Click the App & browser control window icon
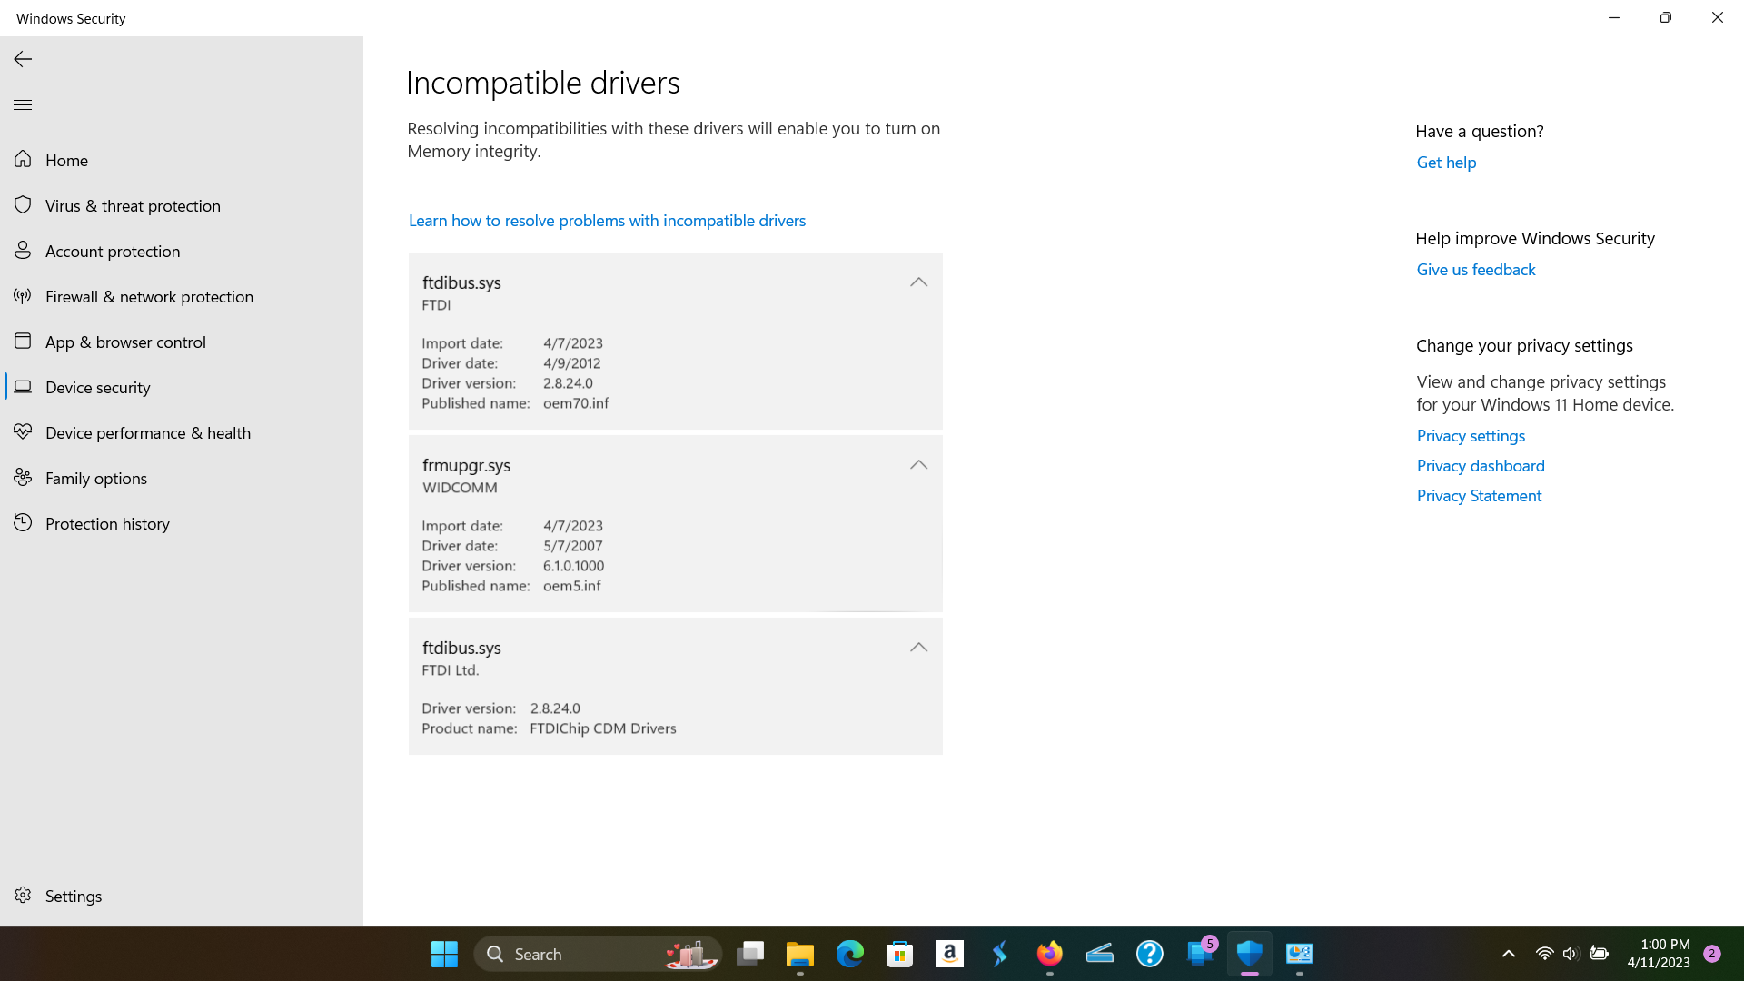 coord(23,341)
